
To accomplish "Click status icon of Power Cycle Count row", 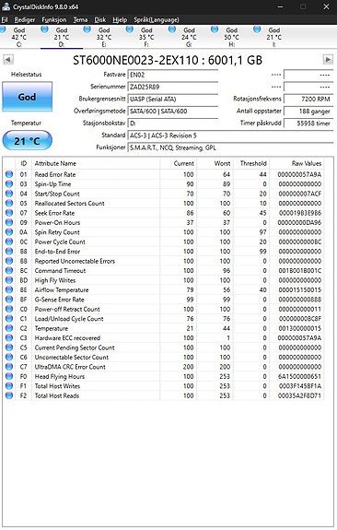I will (9, 241).
